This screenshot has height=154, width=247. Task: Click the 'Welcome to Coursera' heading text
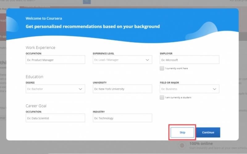click(x=44, y=18)
